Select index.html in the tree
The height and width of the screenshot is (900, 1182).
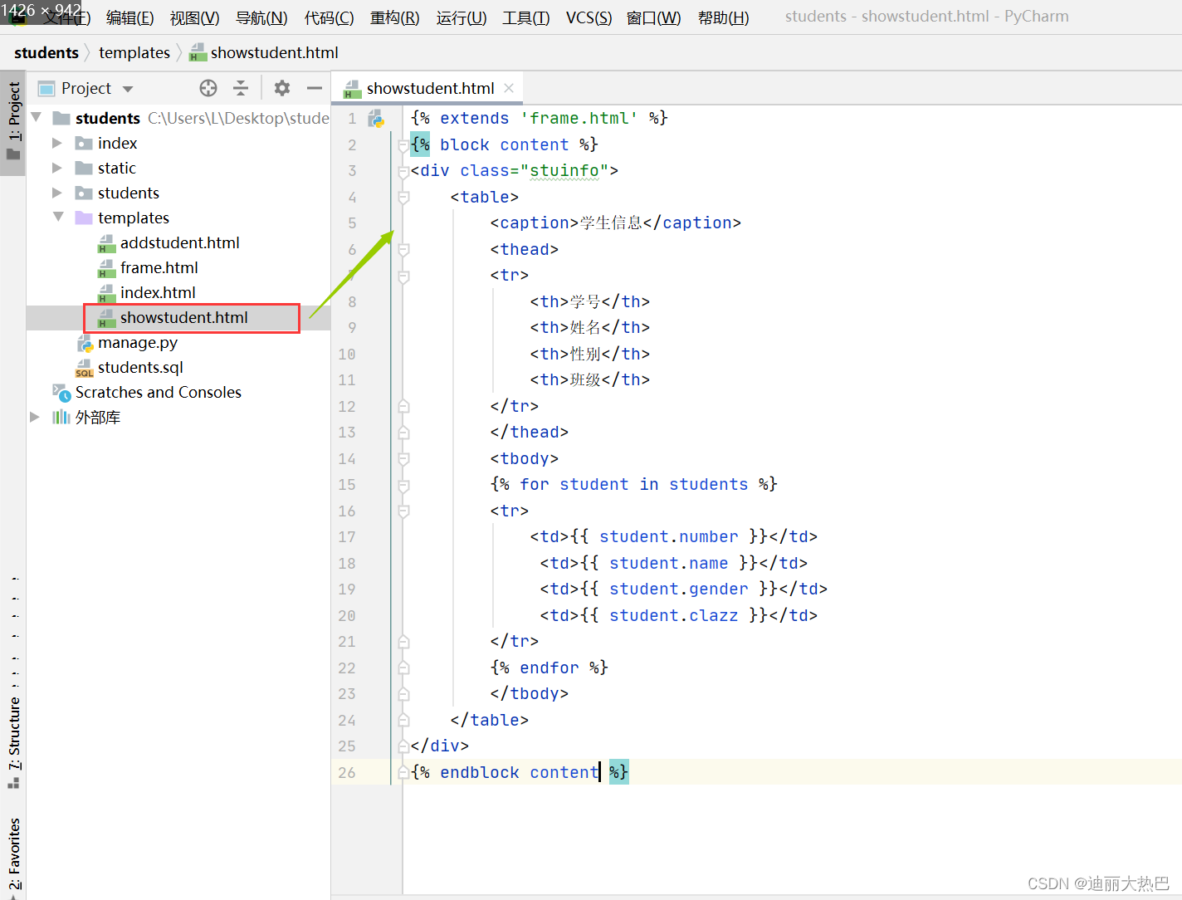click(x=158, y=292)
